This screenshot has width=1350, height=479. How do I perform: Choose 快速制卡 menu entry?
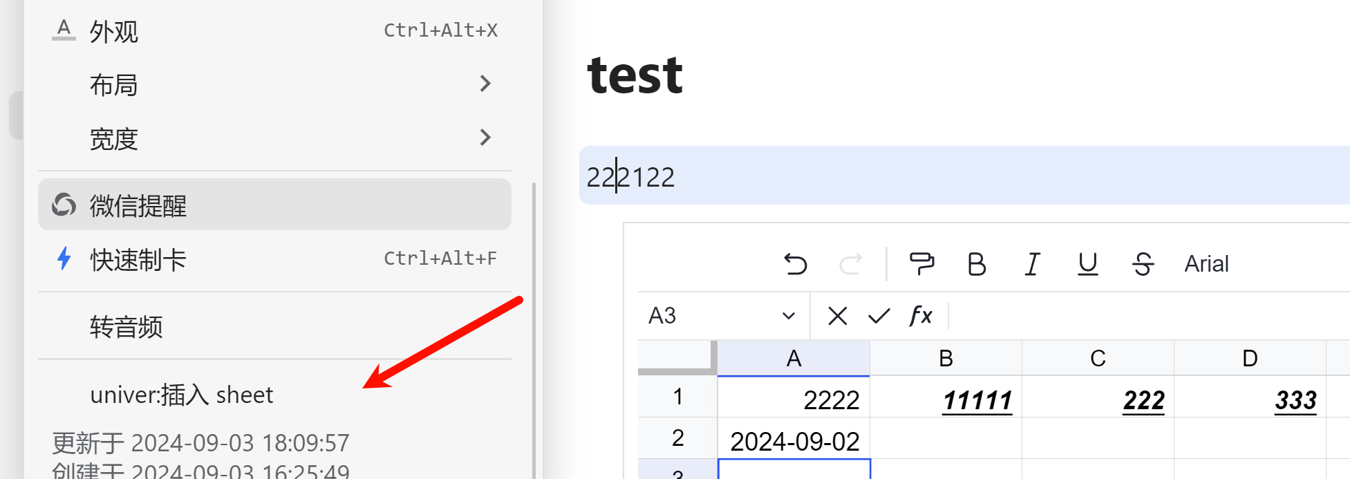tap(274, 259)
